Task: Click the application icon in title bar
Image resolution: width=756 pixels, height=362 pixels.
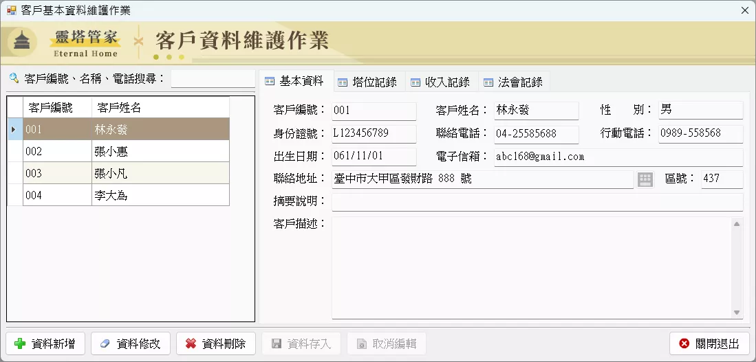Action: click(11, 10)
